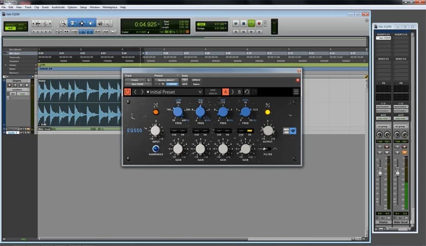Viewport: 426px width, 246px height.
Task: Click the Edit window horizontal scrollbar
Action: point(144,239)
